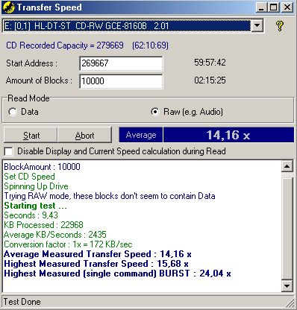Click the Set CD Speed log line

29,177
